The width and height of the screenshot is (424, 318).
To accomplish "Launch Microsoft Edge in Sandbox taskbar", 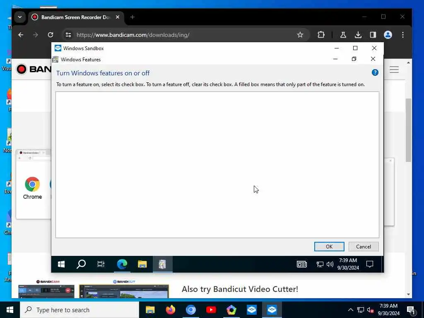I will [122, 264].
